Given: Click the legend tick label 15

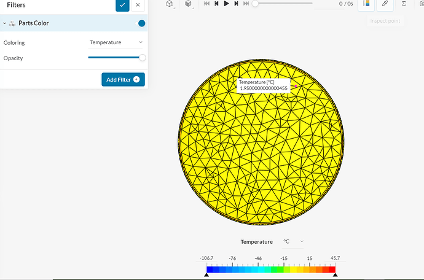Looking at the screenshot, I should click(x=310, y=258).
